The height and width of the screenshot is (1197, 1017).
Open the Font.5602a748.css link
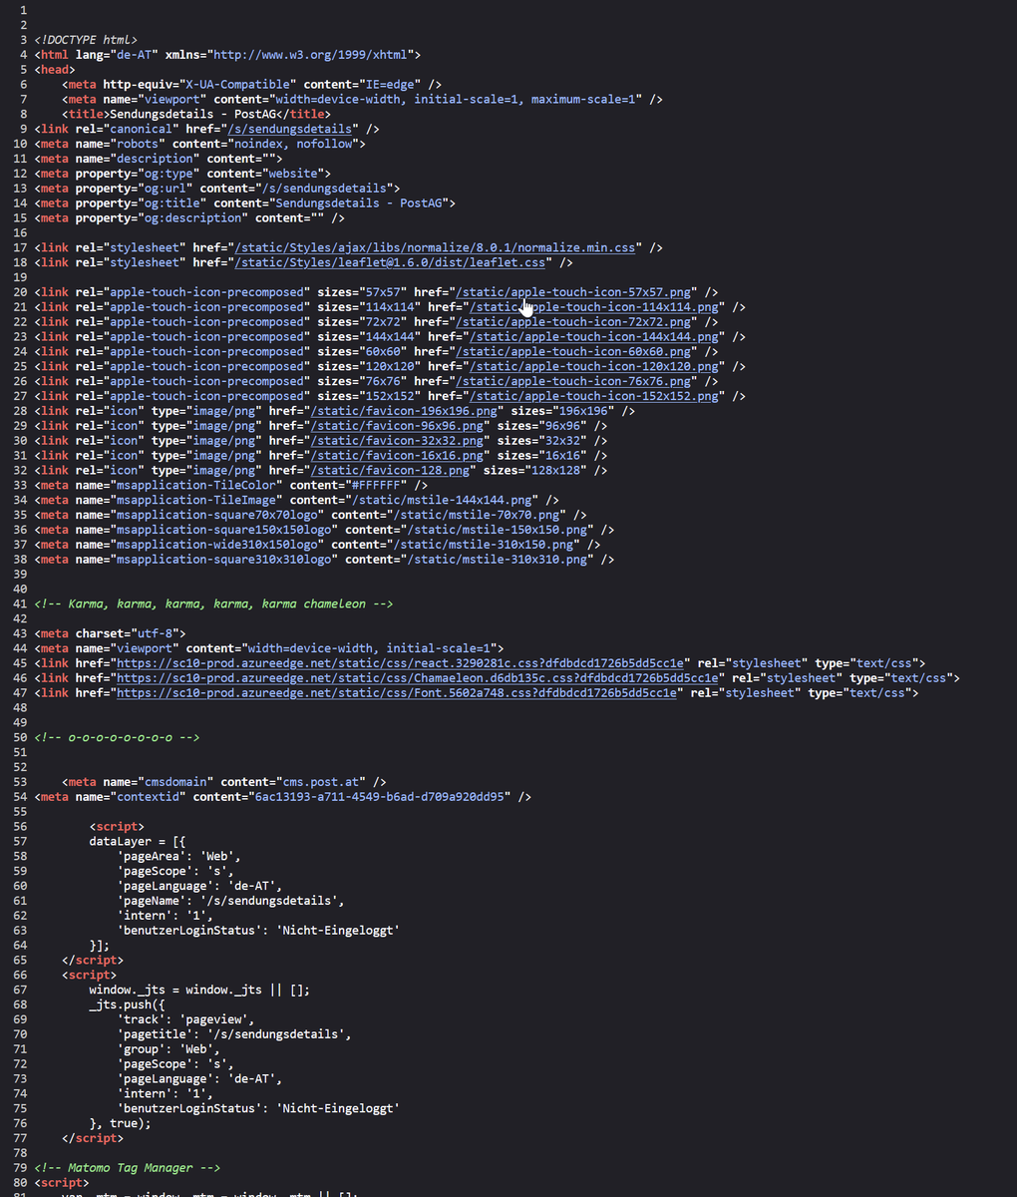click(397, 693)
